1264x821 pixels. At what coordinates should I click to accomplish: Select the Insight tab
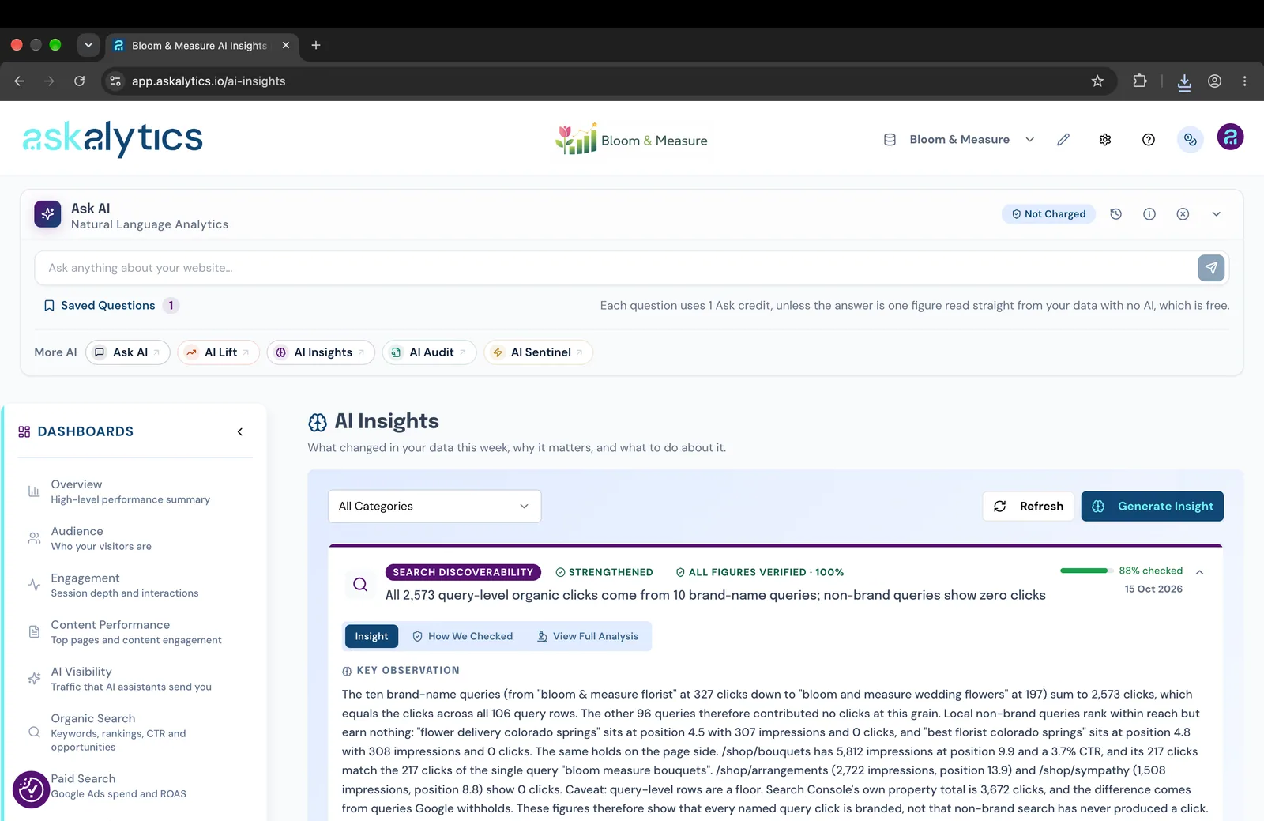[371, 636]
